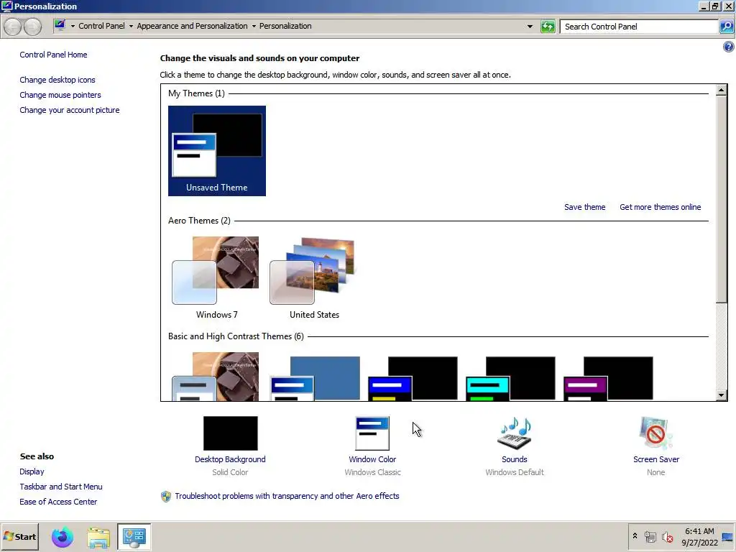Click Personalization breadcrumb
Viewport: 736px width, 552px height.
click(285, 26)
